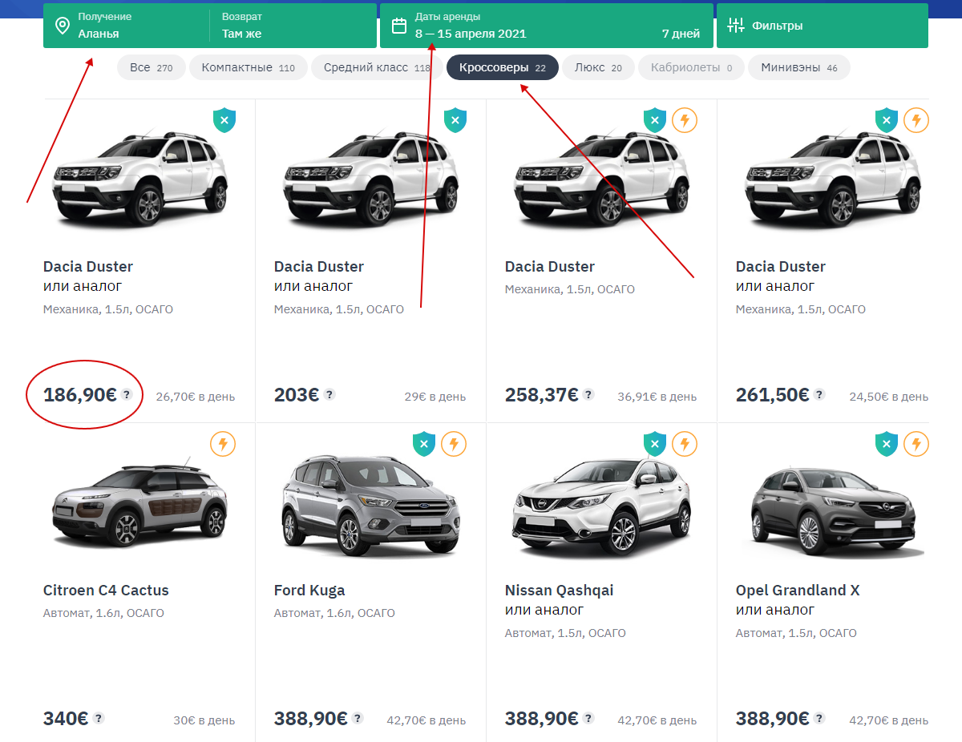Open the rental dates 8 — 15 апреля 2021
The width and height of the screenshot is (962, 742).
[547, 26]
